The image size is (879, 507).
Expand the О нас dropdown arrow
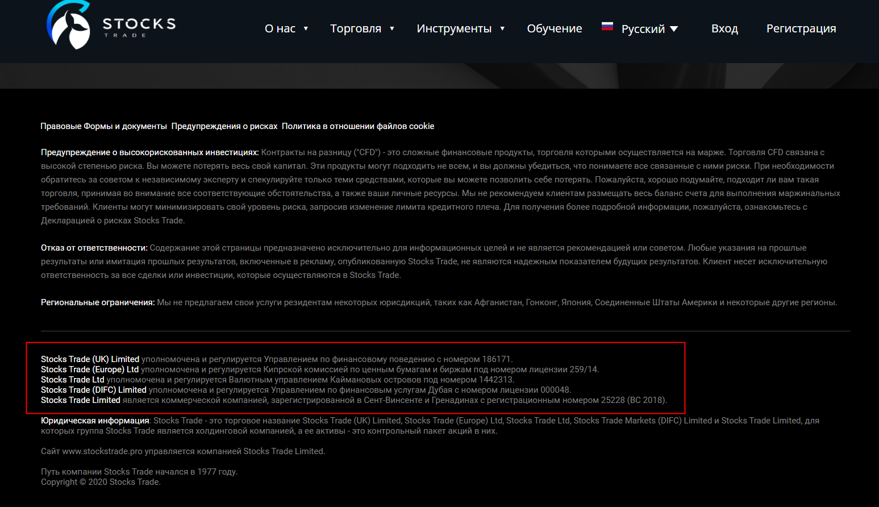coord(306,28)
